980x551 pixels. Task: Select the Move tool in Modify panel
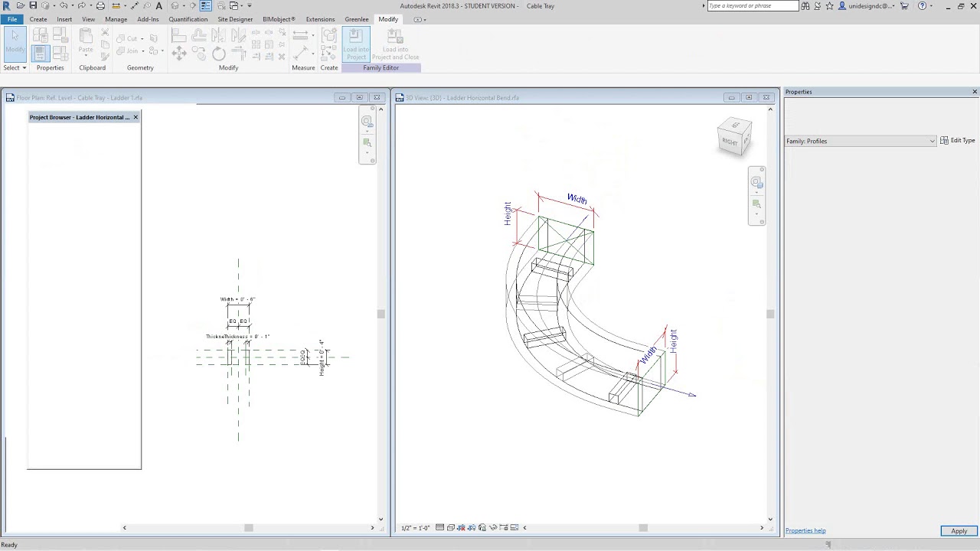tap(179, 53)
